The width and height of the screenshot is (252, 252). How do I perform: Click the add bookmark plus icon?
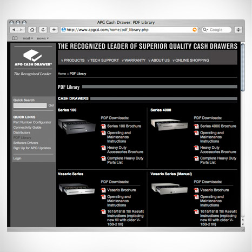click(54, 30)
